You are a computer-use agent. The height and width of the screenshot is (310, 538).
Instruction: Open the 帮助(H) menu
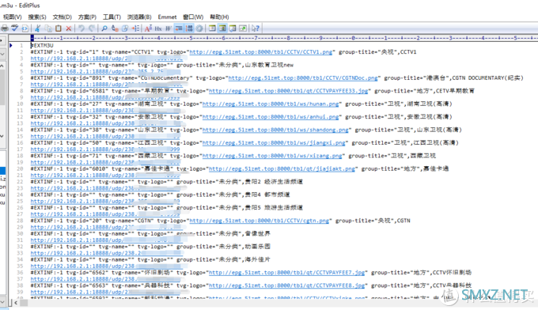pos(220,17)
